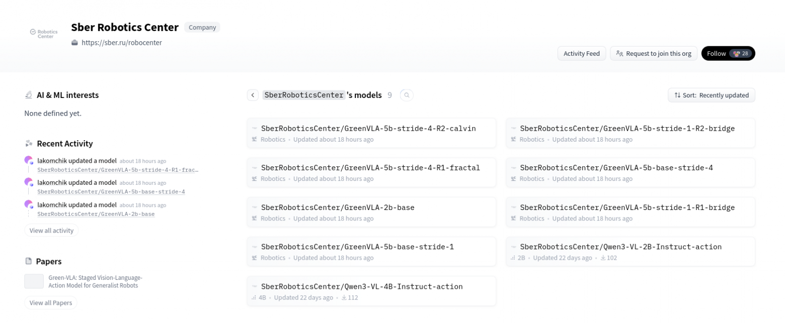Open GreenVLA-5b-stride-1-R2-bridge model card

click(627, 129)
